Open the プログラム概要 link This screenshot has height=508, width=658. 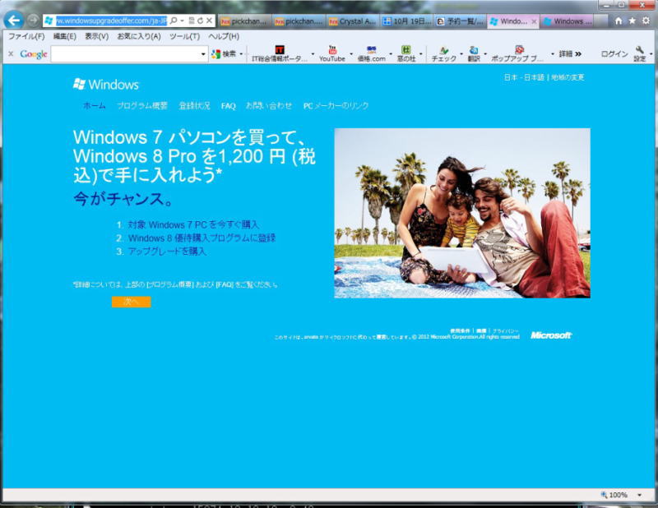click(x=142, y=106)
